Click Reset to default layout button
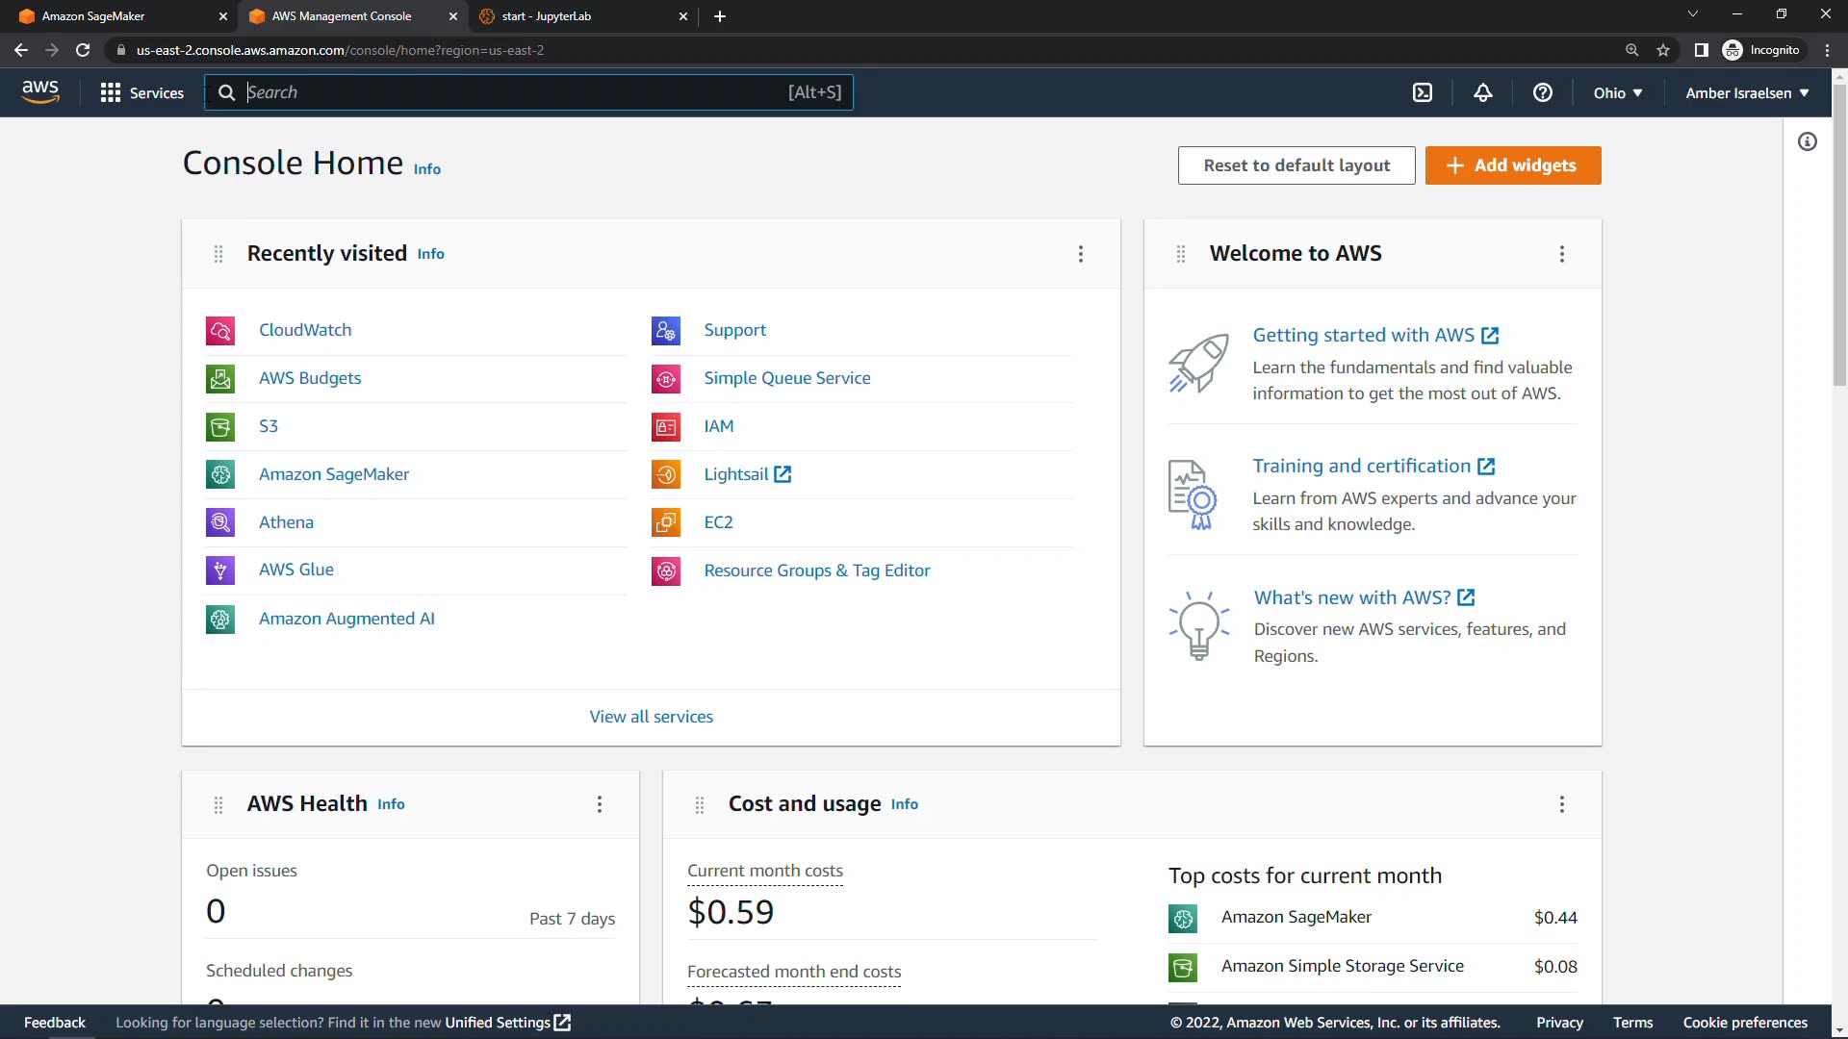 click(1296, 165)
